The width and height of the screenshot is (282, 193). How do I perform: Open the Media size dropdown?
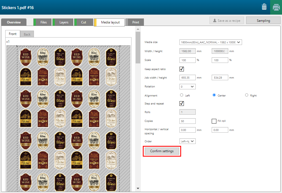pos(211,42)
